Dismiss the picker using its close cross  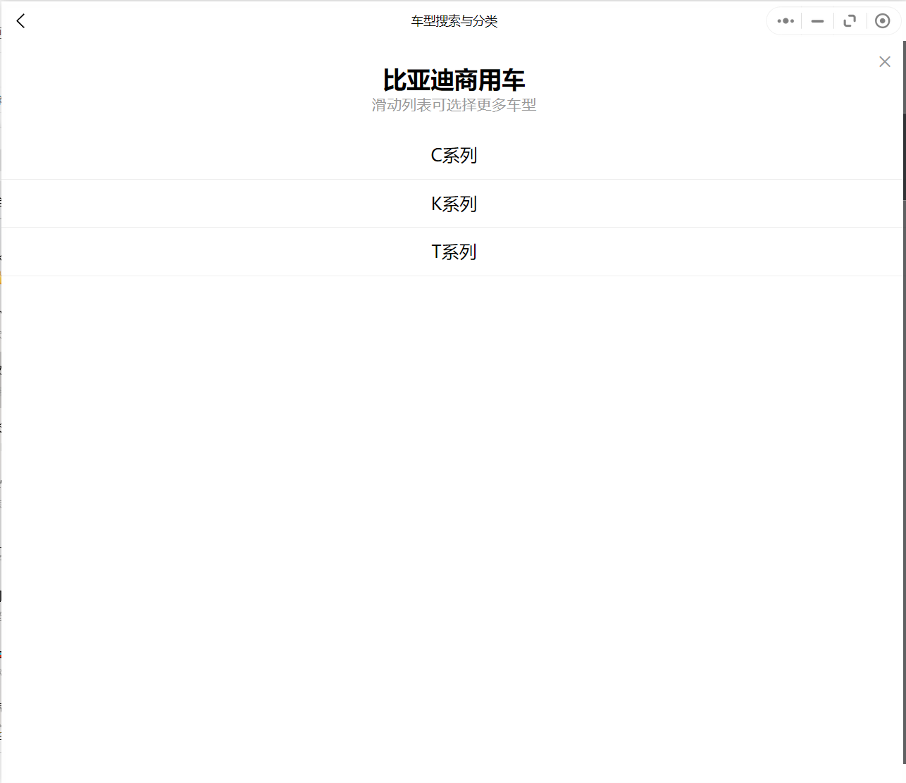point(884,61)
